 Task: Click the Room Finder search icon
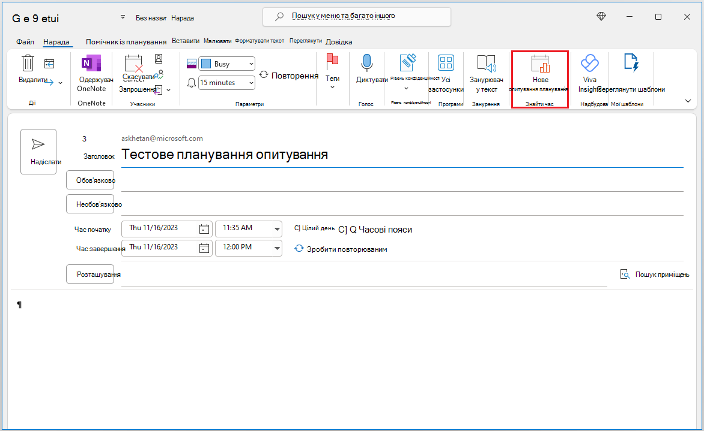(625, 274)
